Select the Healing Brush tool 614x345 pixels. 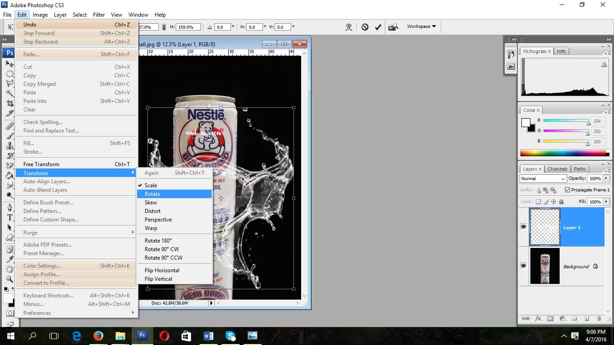point(9,125)
